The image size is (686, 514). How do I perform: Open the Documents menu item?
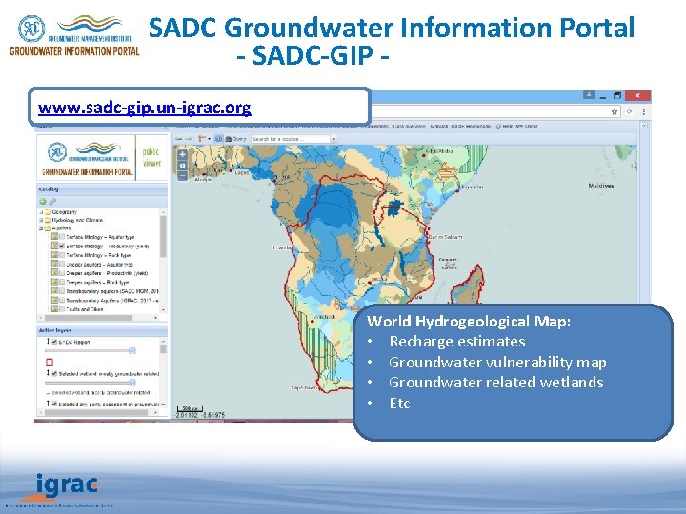click(x=374, y=127)
